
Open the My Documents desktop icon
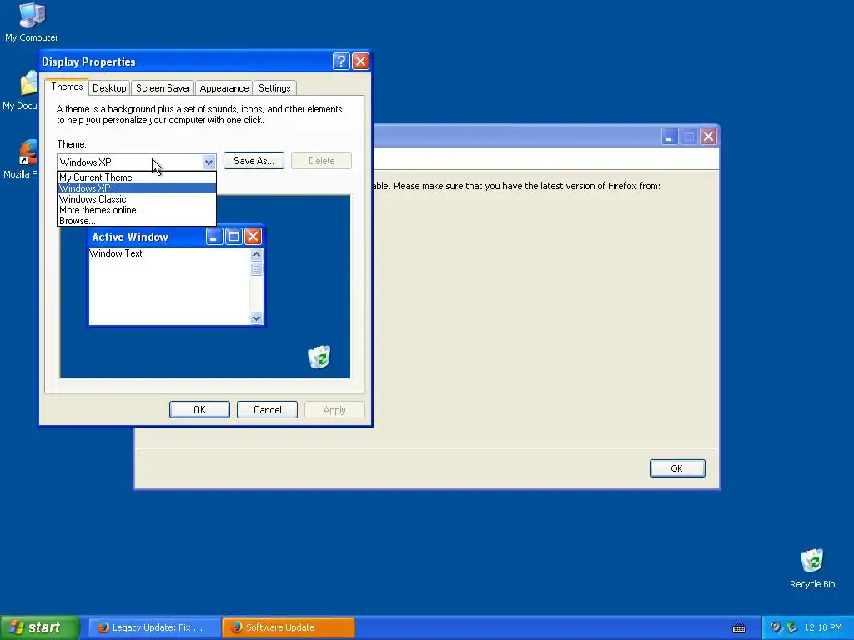[x=23, y=90]
